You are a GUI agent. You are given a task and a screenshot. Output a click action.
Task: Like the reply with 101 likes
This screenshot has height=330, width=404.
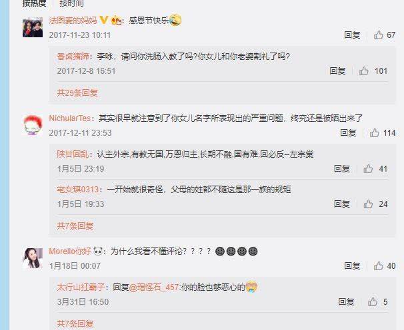pyautogui.click(x=363, y=71)
